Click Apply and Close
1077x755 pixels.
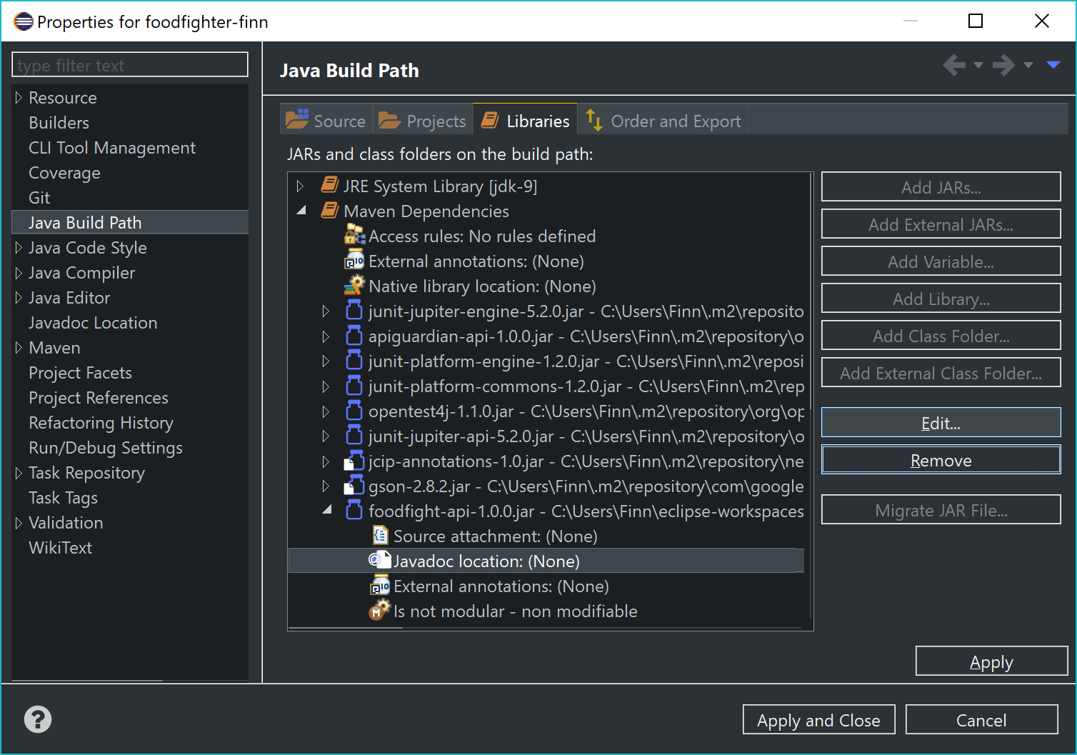[818, 720]
